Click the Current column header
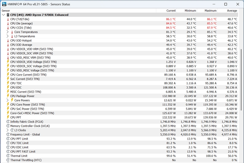 166,11
